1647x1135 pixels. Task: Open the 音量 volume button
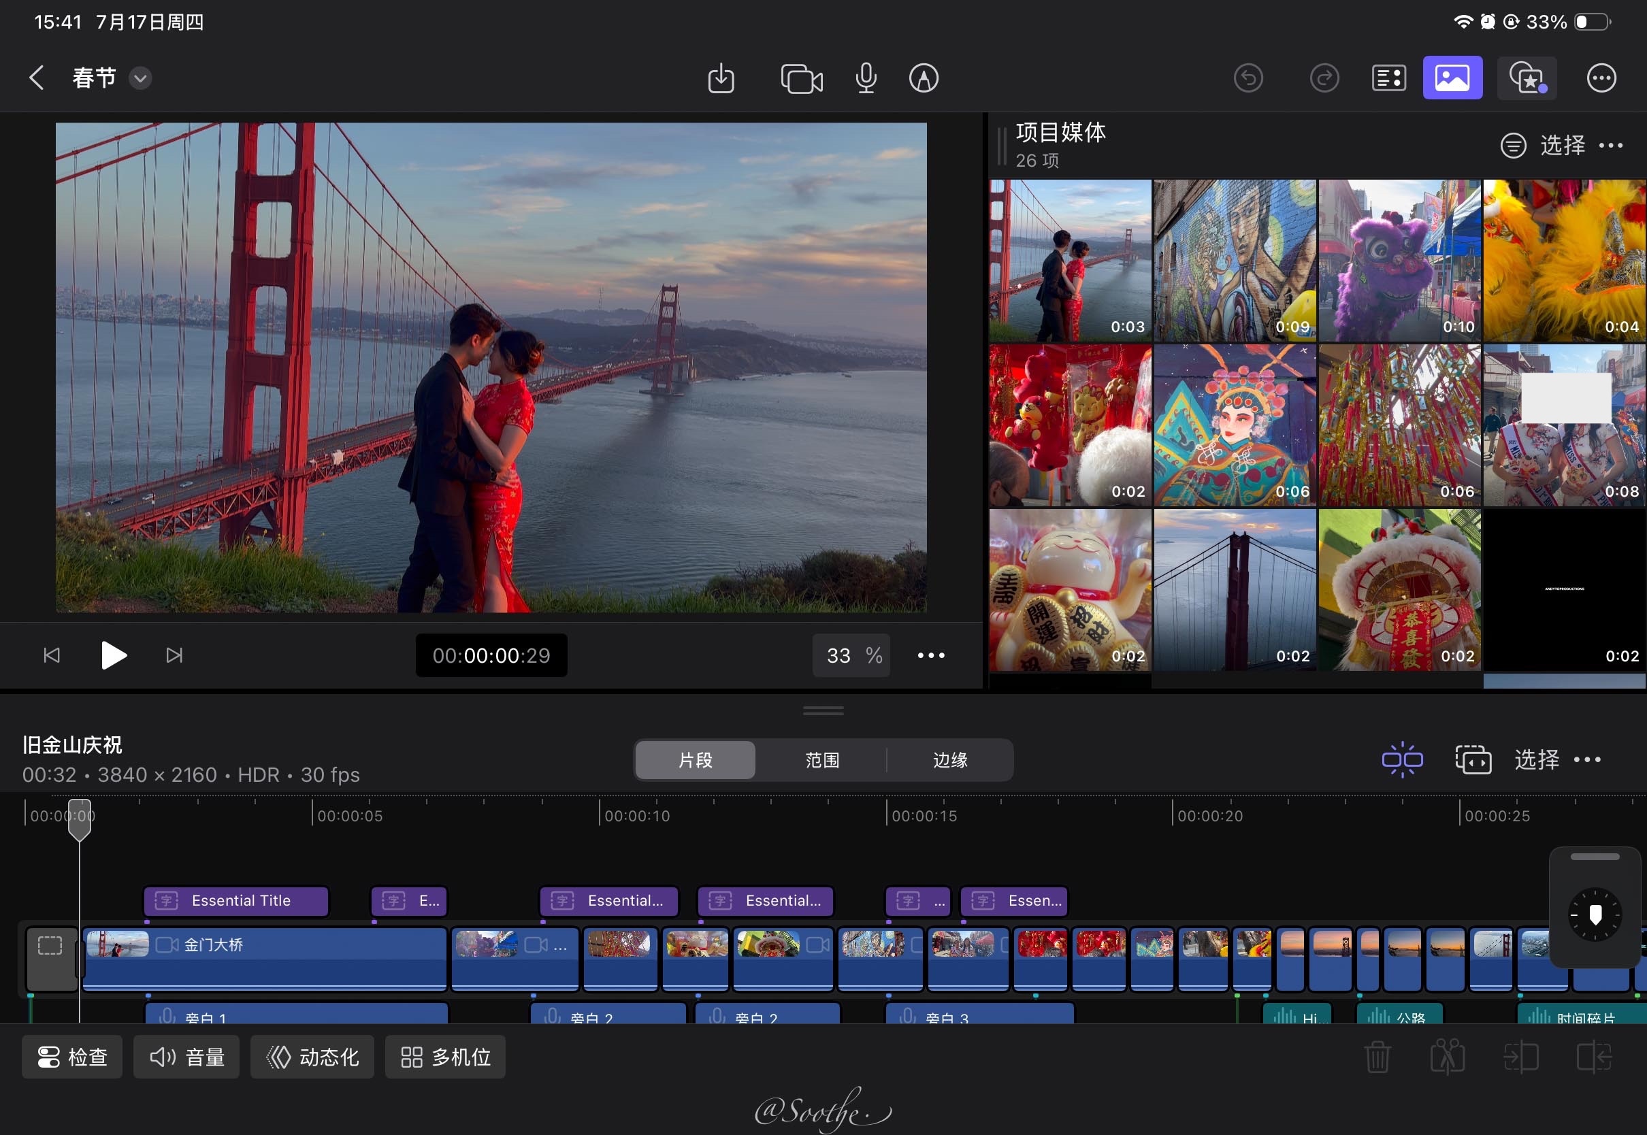[x=187, y=1057]
